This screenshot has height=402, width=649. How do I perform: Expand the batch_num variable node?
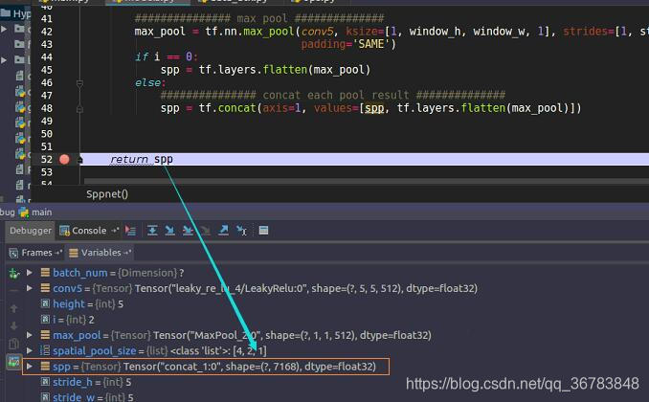pos(30,273)
